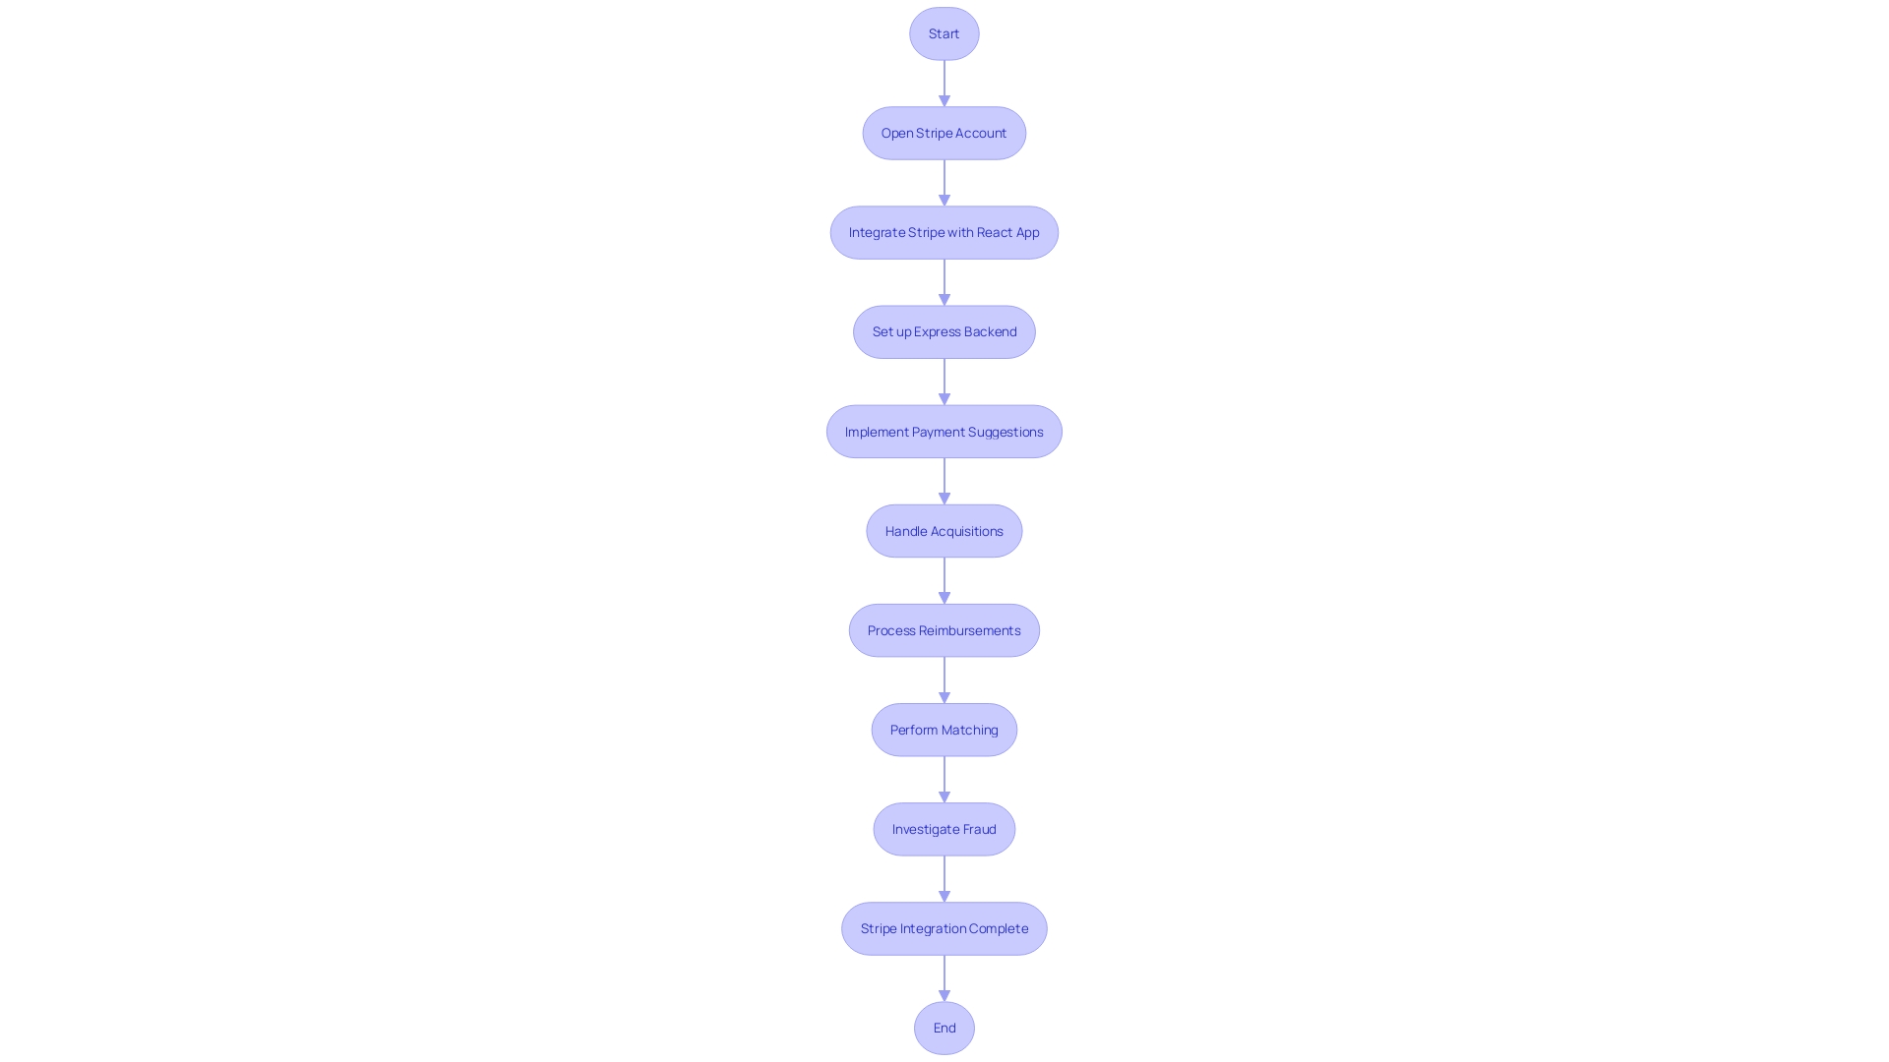
Task: Click the Integrate Stripe with React App node
Action: coord(944,232)
